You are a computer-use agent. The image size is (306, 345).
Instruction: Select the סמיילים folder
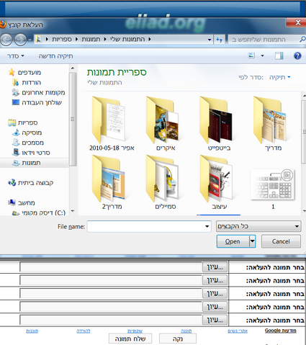coord(166,182)
